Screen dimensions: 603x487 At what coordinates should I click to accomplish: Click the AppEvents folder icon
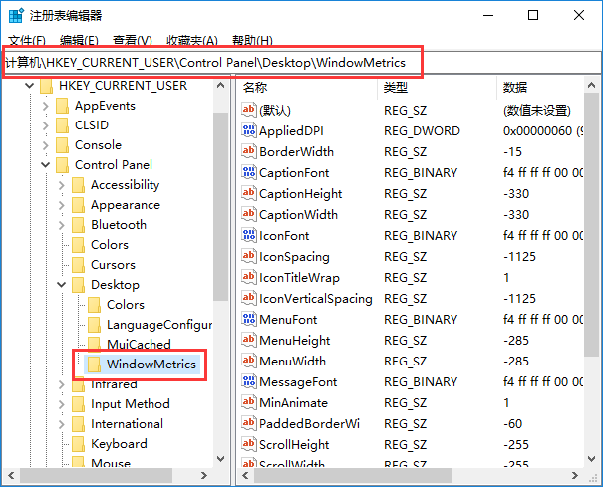[63, 106]
